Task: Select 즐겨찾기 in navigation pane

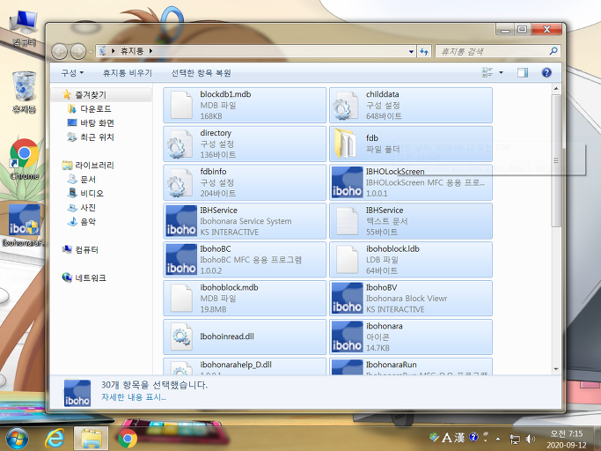Action: (91, 94)
